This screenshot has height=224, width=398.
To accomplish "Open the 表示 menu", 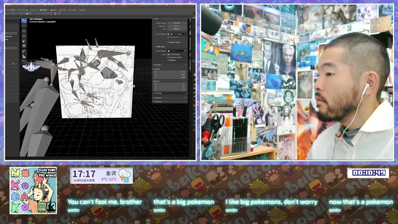I will pos(53,10).
